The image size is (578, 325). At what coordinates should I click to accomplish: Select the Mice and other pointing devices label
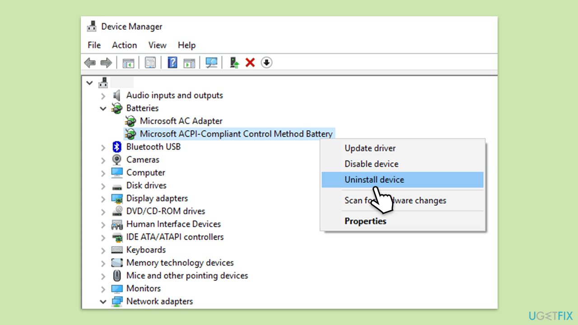click(x=187, y=276)
